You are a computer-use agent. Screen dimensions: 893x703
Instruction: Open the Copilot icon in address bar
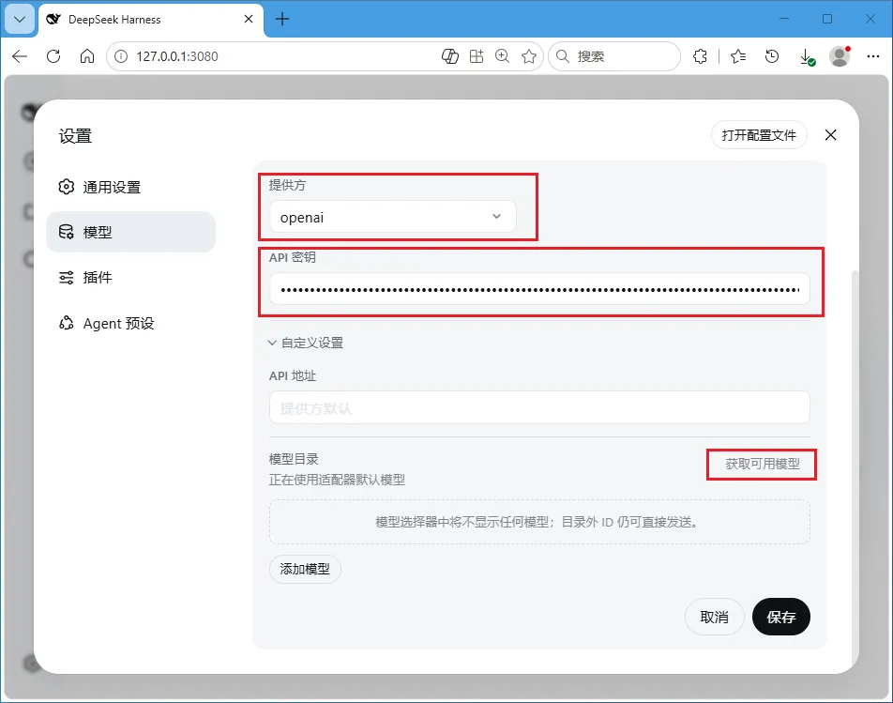pos(450,55)
